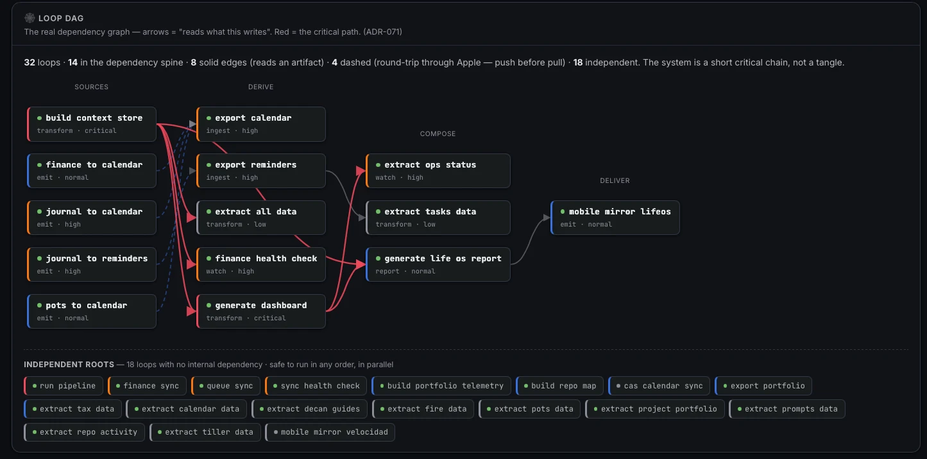The image size is (927, 459).
Task: Click the generate life os report node
Action: [438, 264]
